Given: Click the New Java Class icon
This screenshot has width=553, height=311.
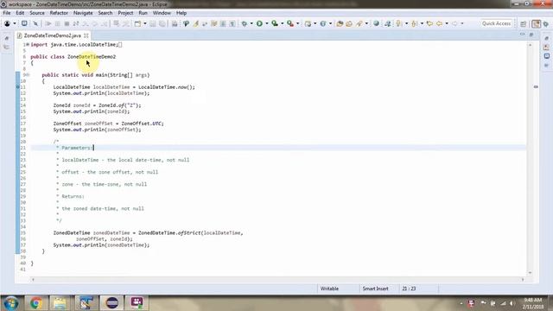Looking at the screenshot, I should pos(323,23).
